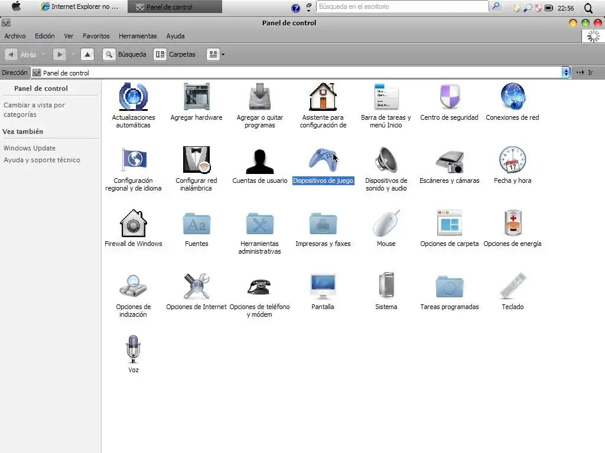Open Agregar o quitar programas
This screenshot has height=453, width=605.
click(260, 96)
